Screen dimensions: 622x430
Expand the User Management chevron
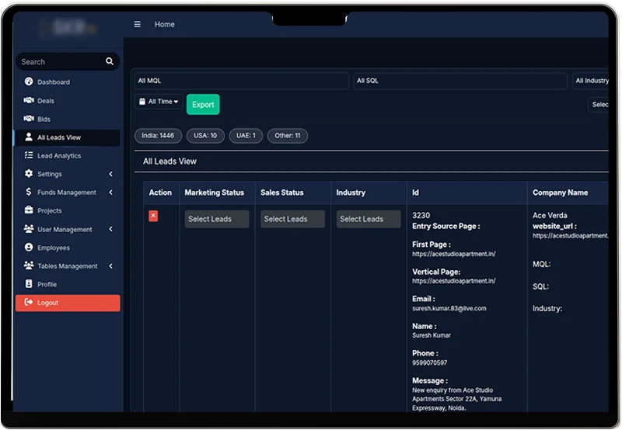(x=110, y=229)
